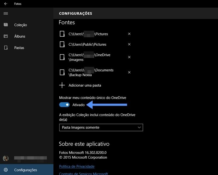This screenshot has width=218, height=175.
Task: Remove the Public Pictures source folder
Action: click(x=129, y=44)
